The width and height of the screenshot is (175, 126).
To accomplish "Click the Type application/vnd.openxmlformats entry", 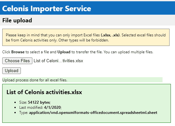I will coord(88,113).
